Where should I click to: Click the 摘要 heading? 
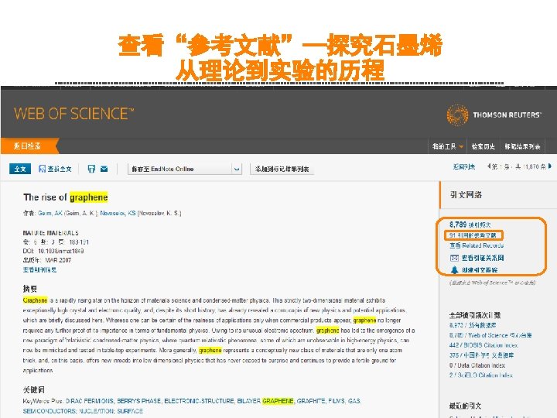click(30, 289)
